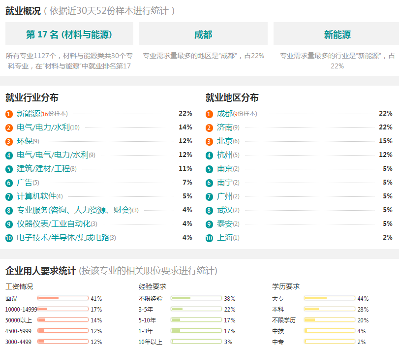The height and width of the screenshot is (348, 399).
Task: Select the 北京 region link
Action: coord(225,141)
